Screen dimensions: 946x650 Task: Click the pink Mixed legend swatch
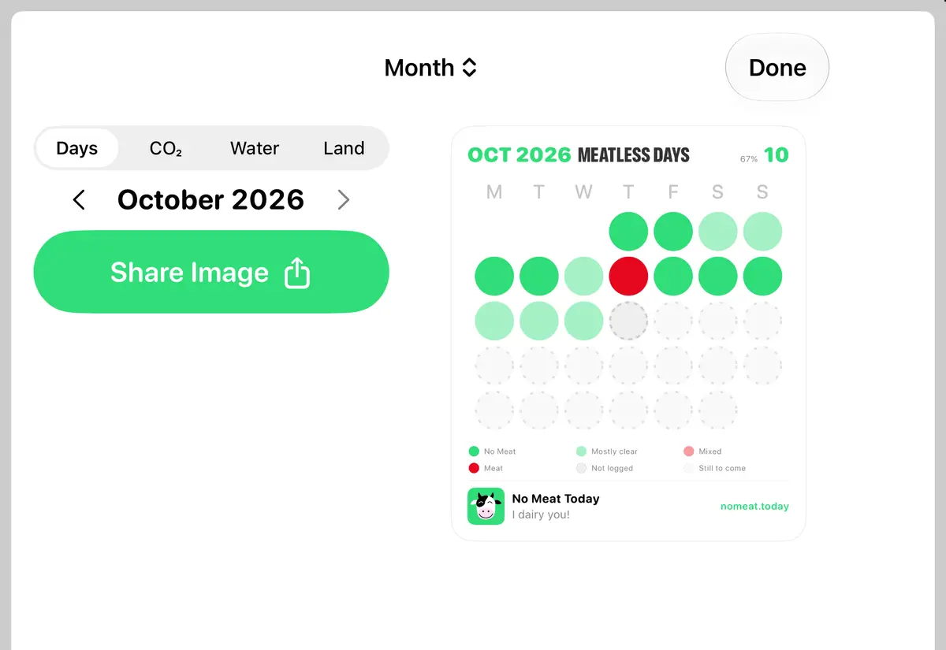[x=688, y=451]
